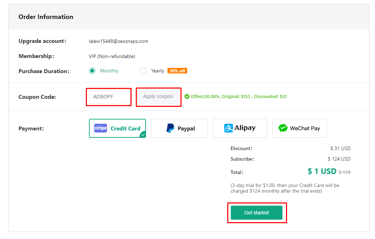Click the orange 30% off badge
Image resolution: width=375 pixels, height=239 pixels.
[x=177, y=71]
